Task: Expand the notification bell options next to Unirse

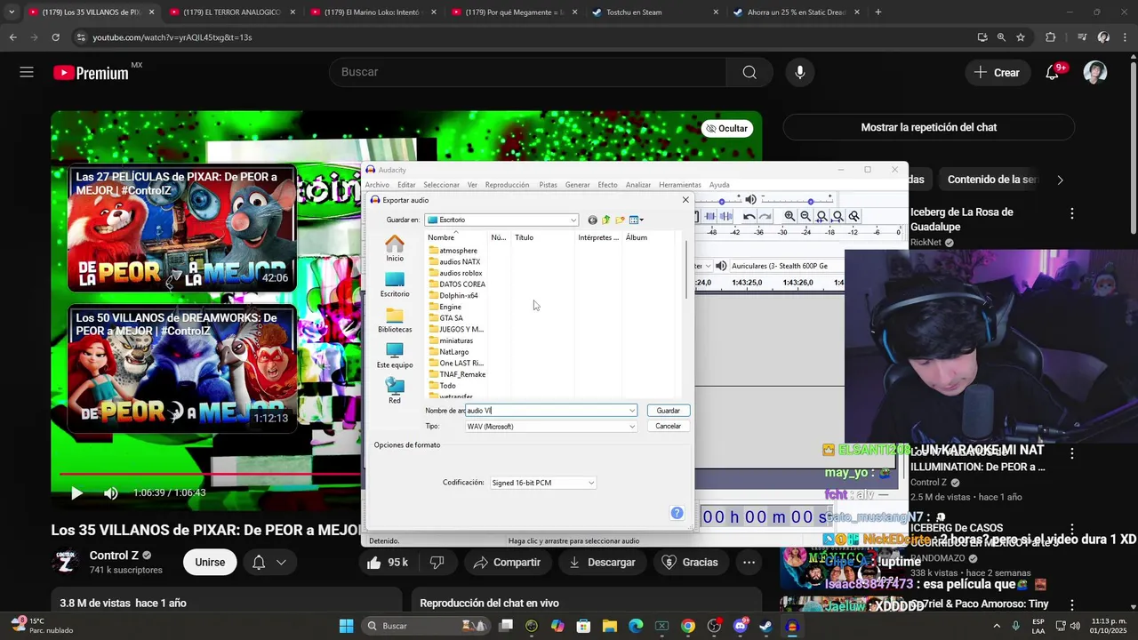Action: click(281, 562)
